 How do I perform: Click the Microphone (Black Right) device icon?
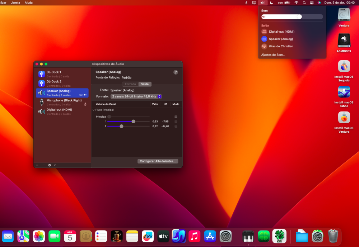click(x=41, y=102)
